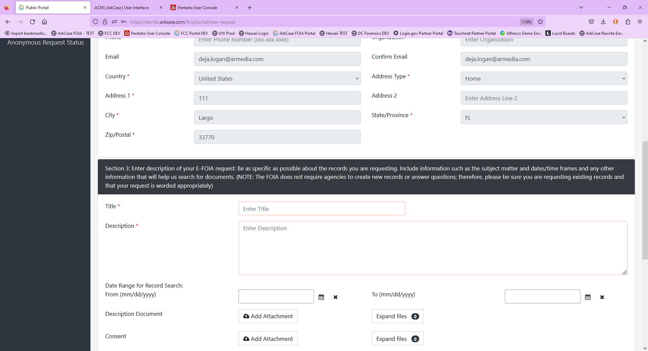Select the Confirm Email input field
648x351 pixels.
(544, 59)
